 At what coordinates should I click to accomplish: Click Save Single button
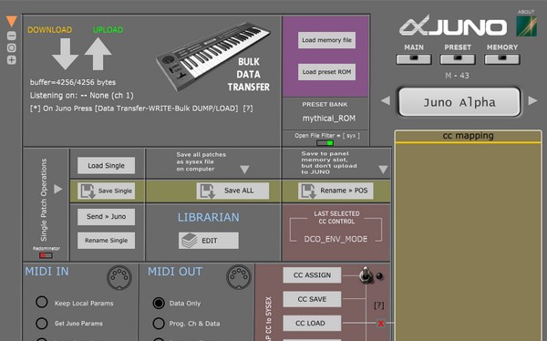click(106, 191)
